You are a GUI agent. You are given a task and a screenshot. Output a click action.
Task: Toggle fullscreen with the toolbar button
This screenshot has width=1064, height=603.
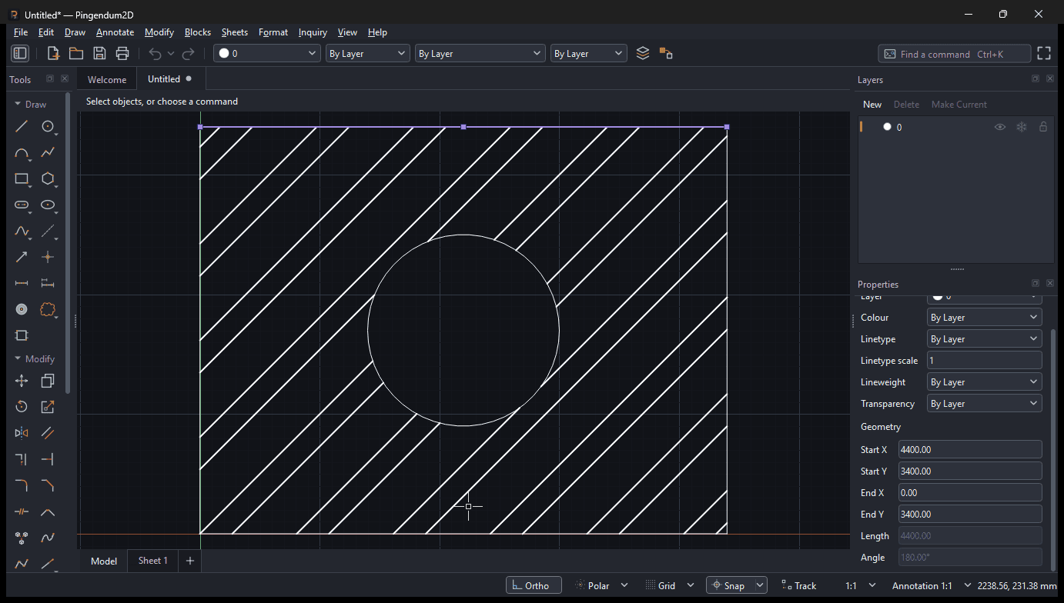click(1044, 53)
